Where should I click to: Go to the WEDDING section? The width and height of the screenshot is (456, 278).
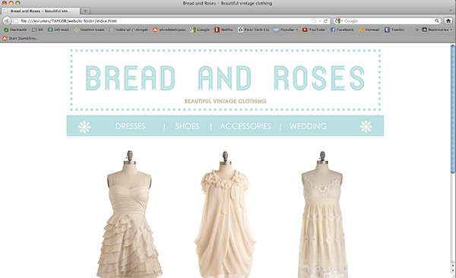[x=308, y=126]
